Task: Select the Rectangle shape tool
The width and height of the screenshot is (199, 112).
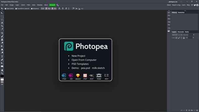Action: click(x=2, y=66)
